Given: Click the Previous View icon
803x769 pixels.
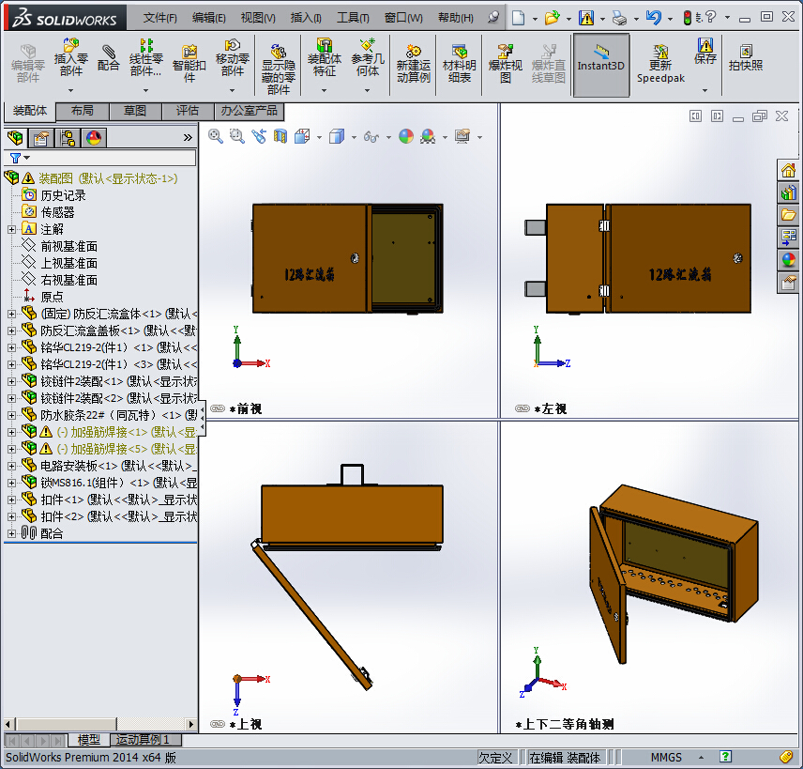Looking at the screenshot, I should [x=259, y=136].
